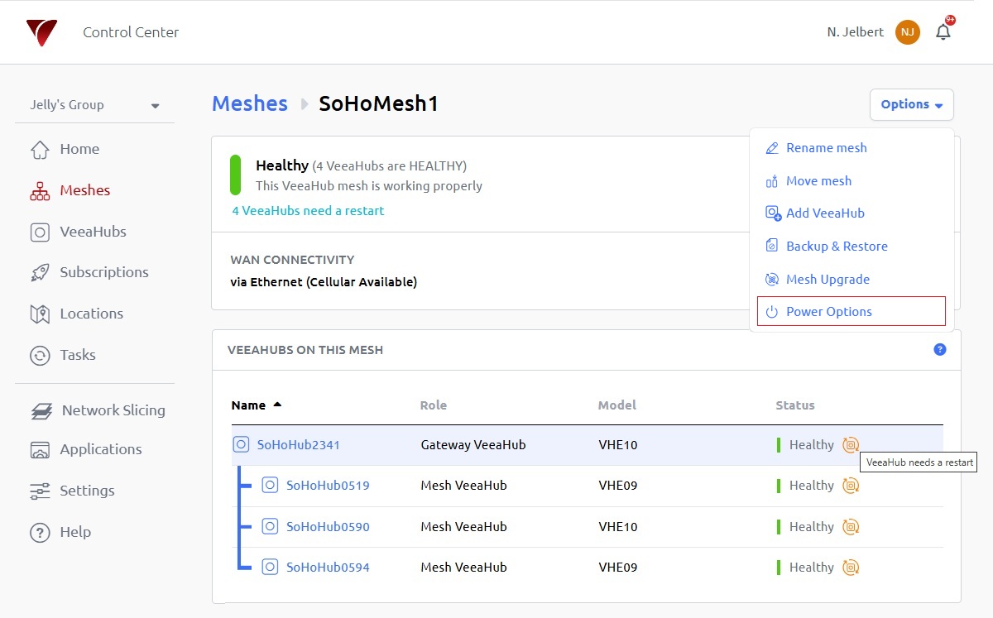The image size is (993, 618).
Task: Open SoHoHub0594 hub link
Action: pos(328,568)
